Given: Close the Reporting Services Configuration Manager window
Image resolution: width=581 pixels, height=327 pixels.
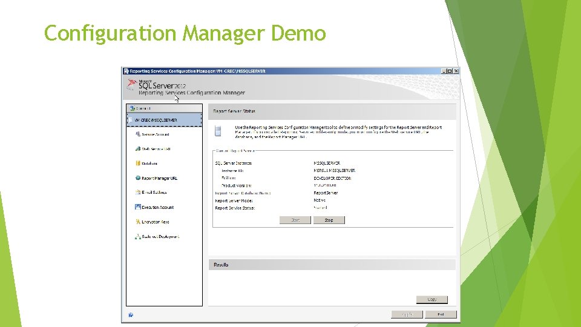Looking at the screenshot, I should point(456,71).
